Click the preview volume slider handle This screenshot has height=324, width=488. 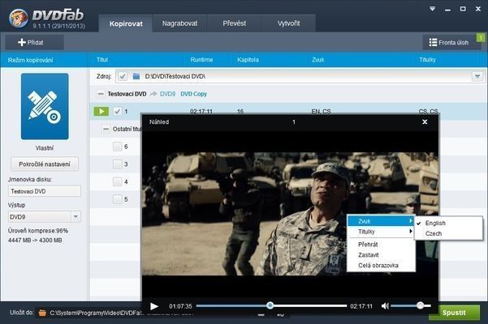coord(420,305)
